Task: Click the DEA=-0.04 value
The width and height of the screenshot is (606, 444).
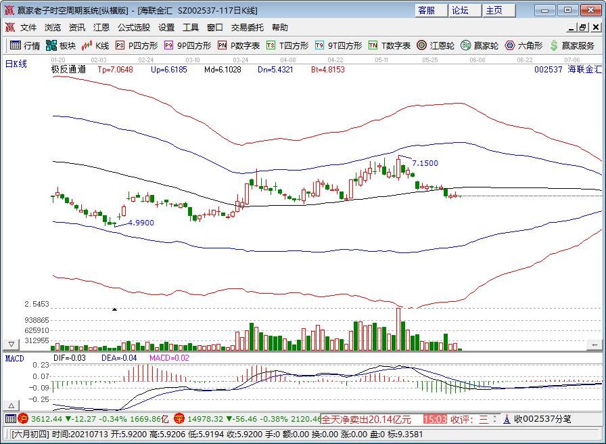Action: pos(119,358)
